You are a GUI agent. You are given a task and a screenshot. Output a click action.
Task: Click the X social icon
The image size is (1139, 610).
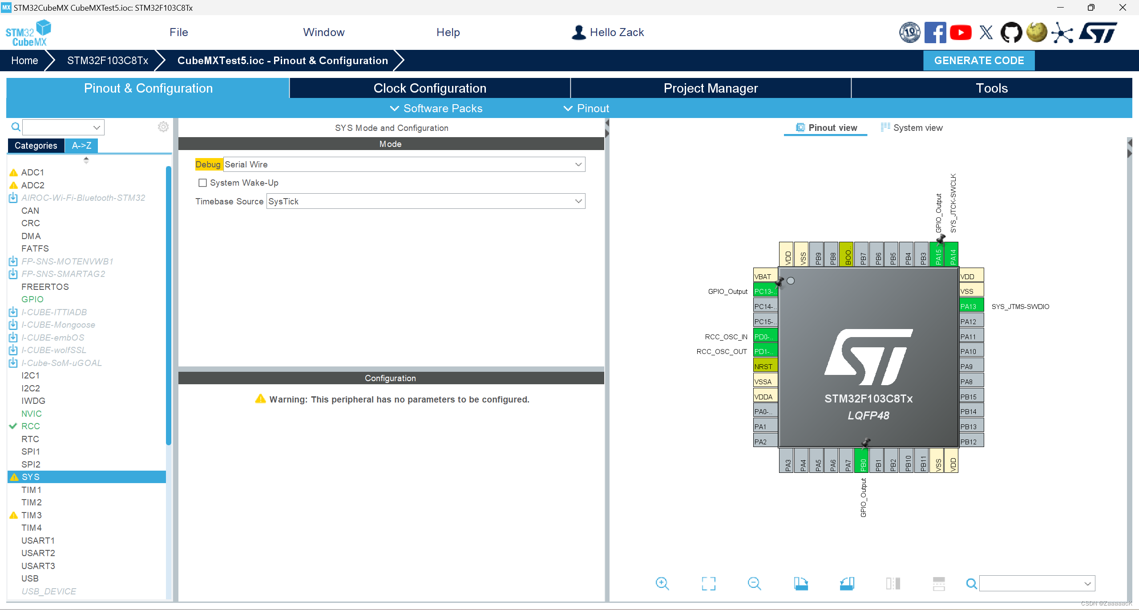pos(986,33)
